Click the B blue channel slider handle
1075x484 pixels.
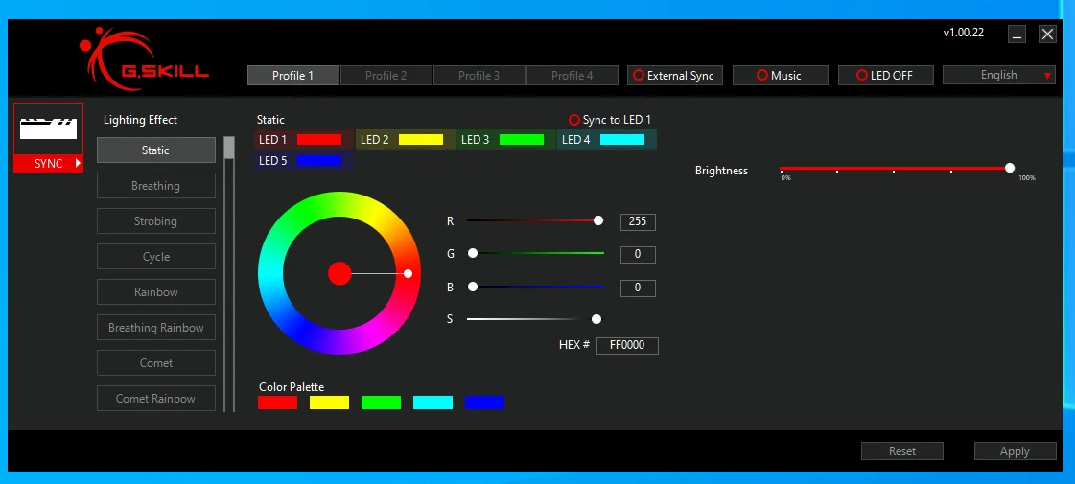click(x=473, y=287)
